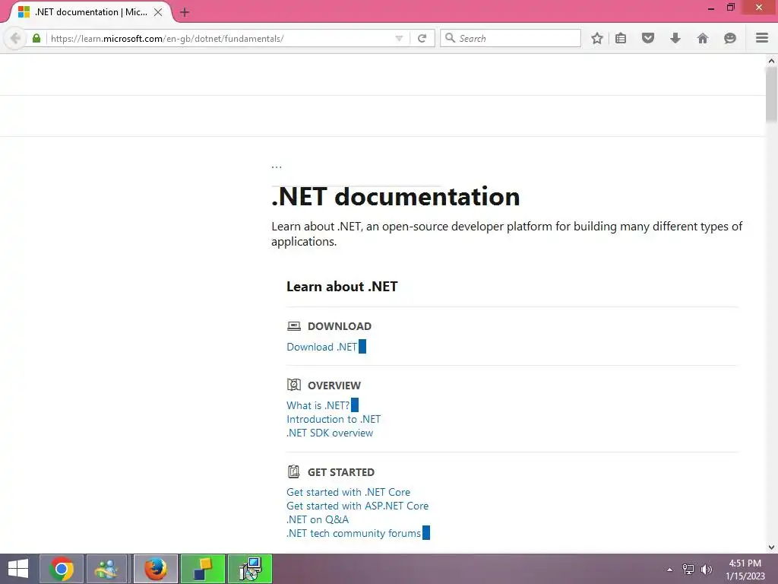The height and width of the screenshot is (584, 778).
Task: Open the Introduction to .NET link
Action: [x=334, y=419]
